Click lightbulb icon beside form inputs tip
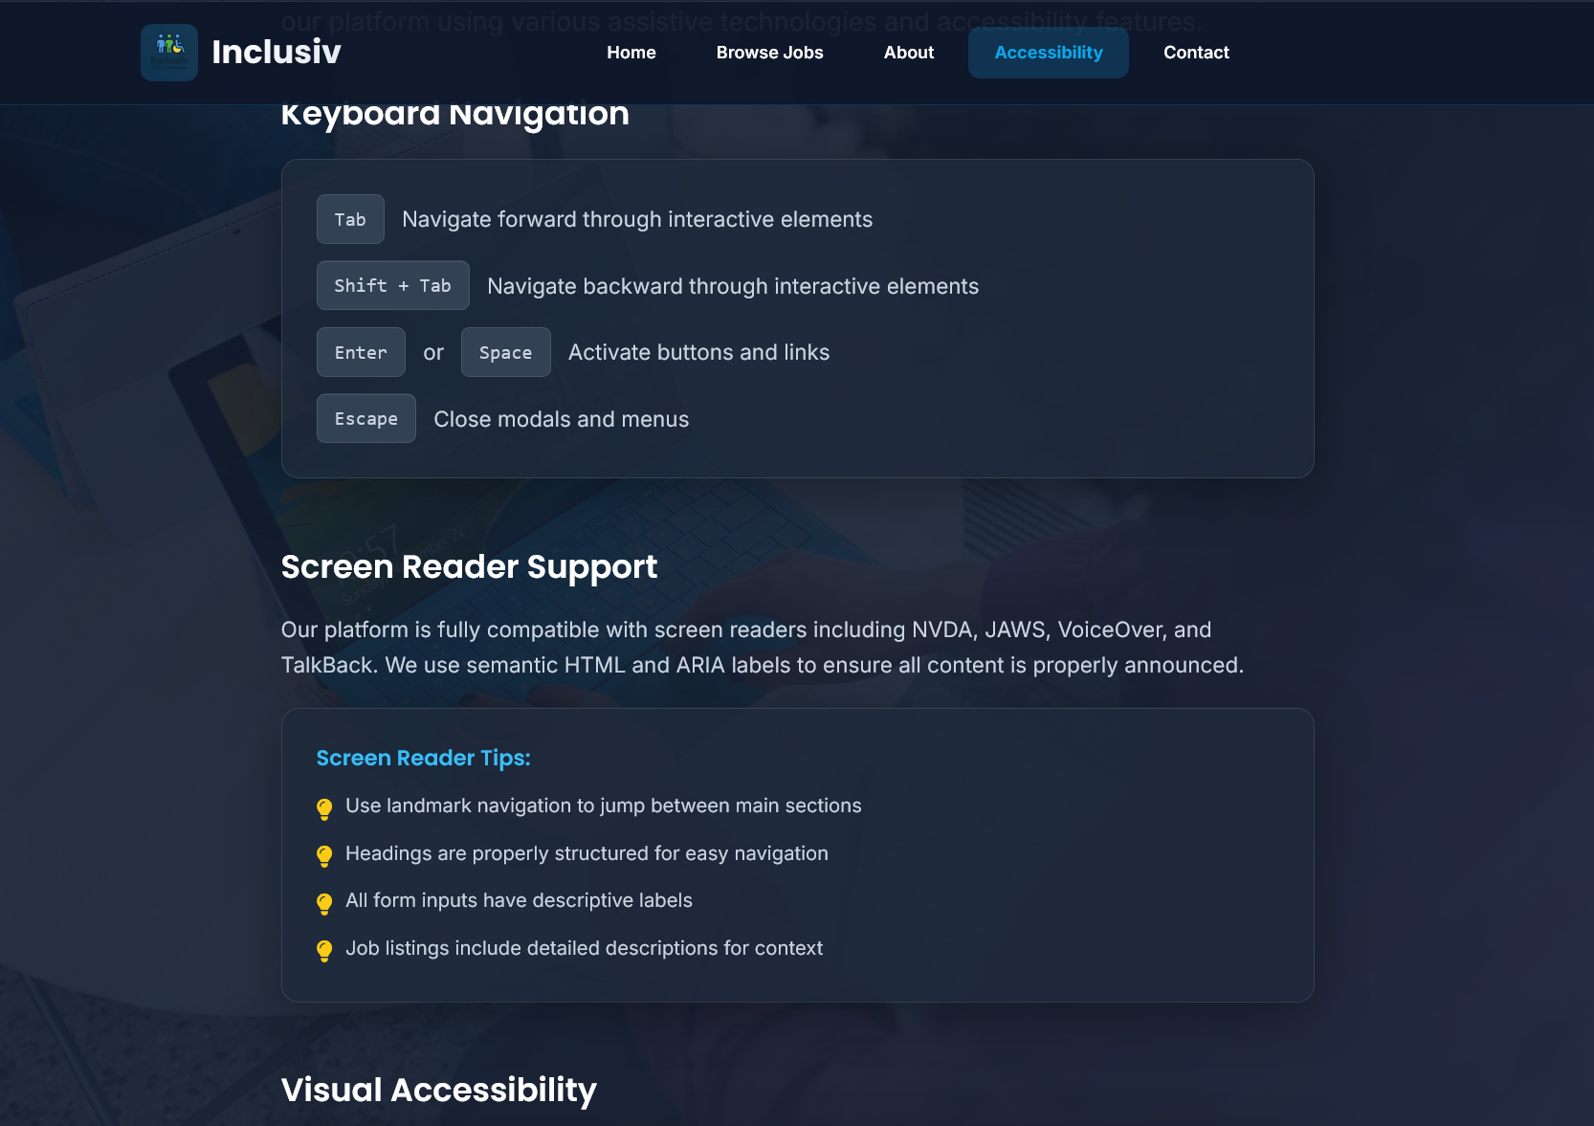 pyautogui.click(x=324, y=904)
